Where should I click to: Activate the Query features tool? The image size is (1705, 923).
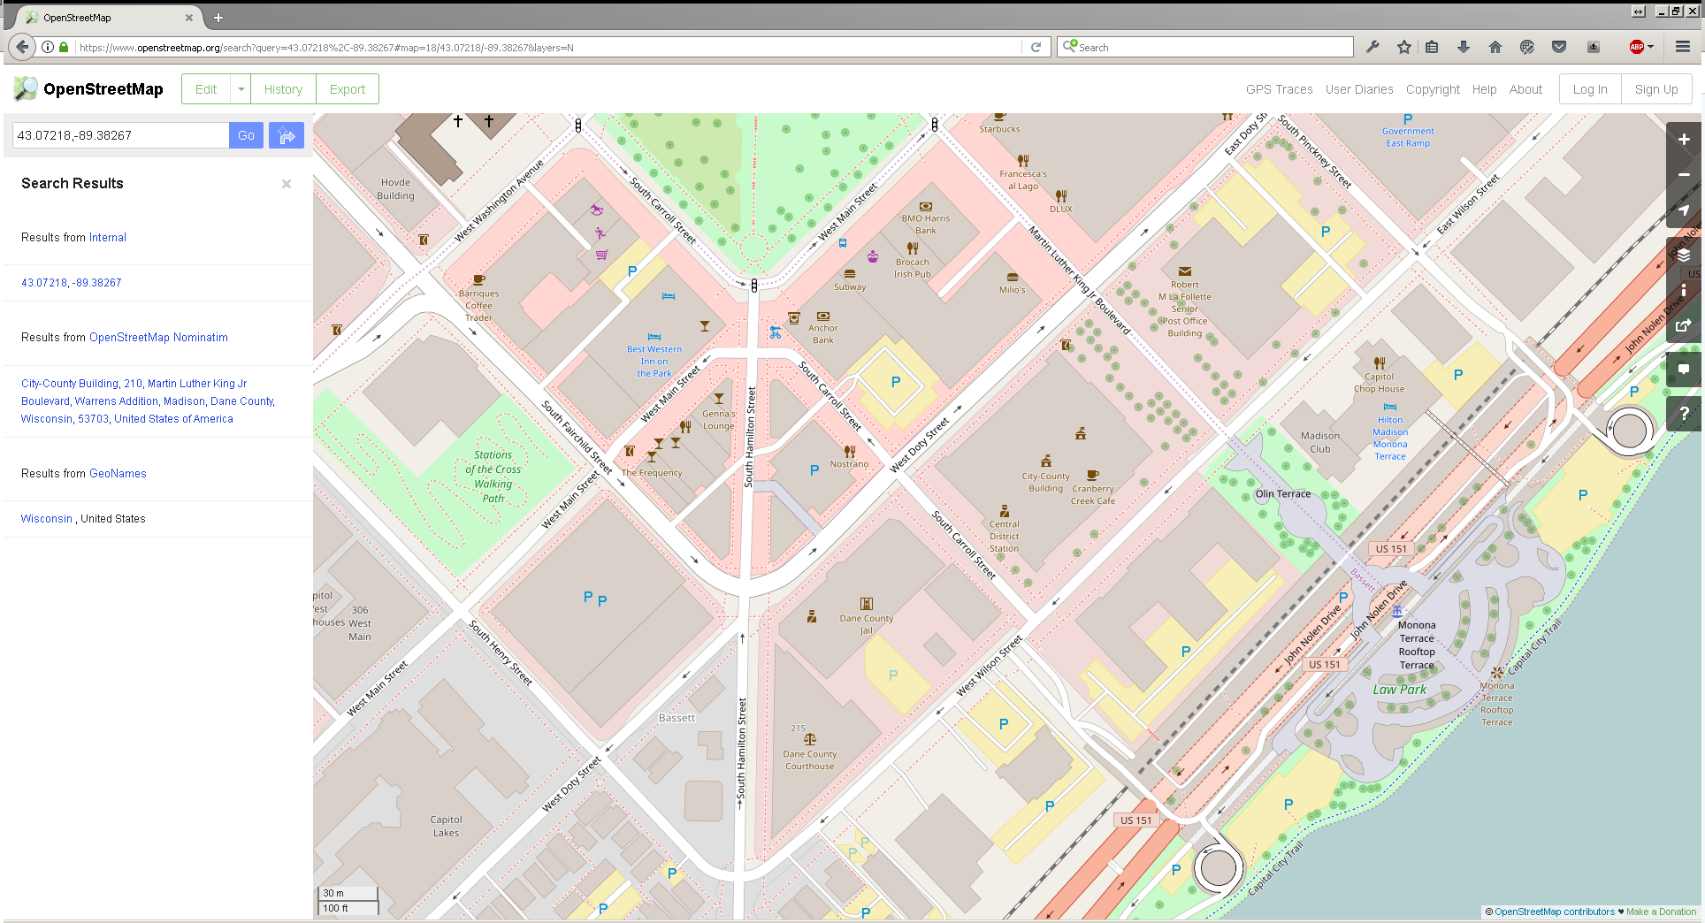click(x=1684, y=414)
